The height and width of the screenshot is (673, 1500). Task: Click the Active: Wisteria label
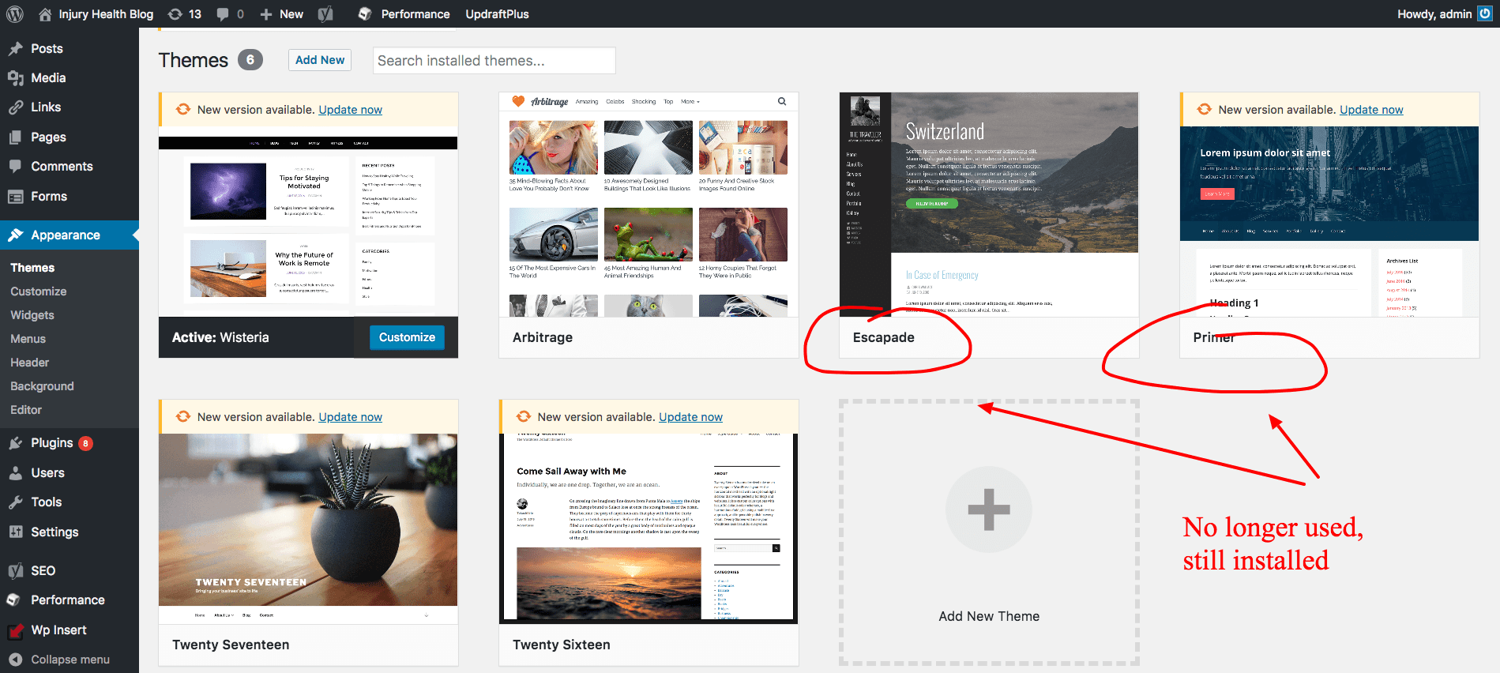point(220,337)
